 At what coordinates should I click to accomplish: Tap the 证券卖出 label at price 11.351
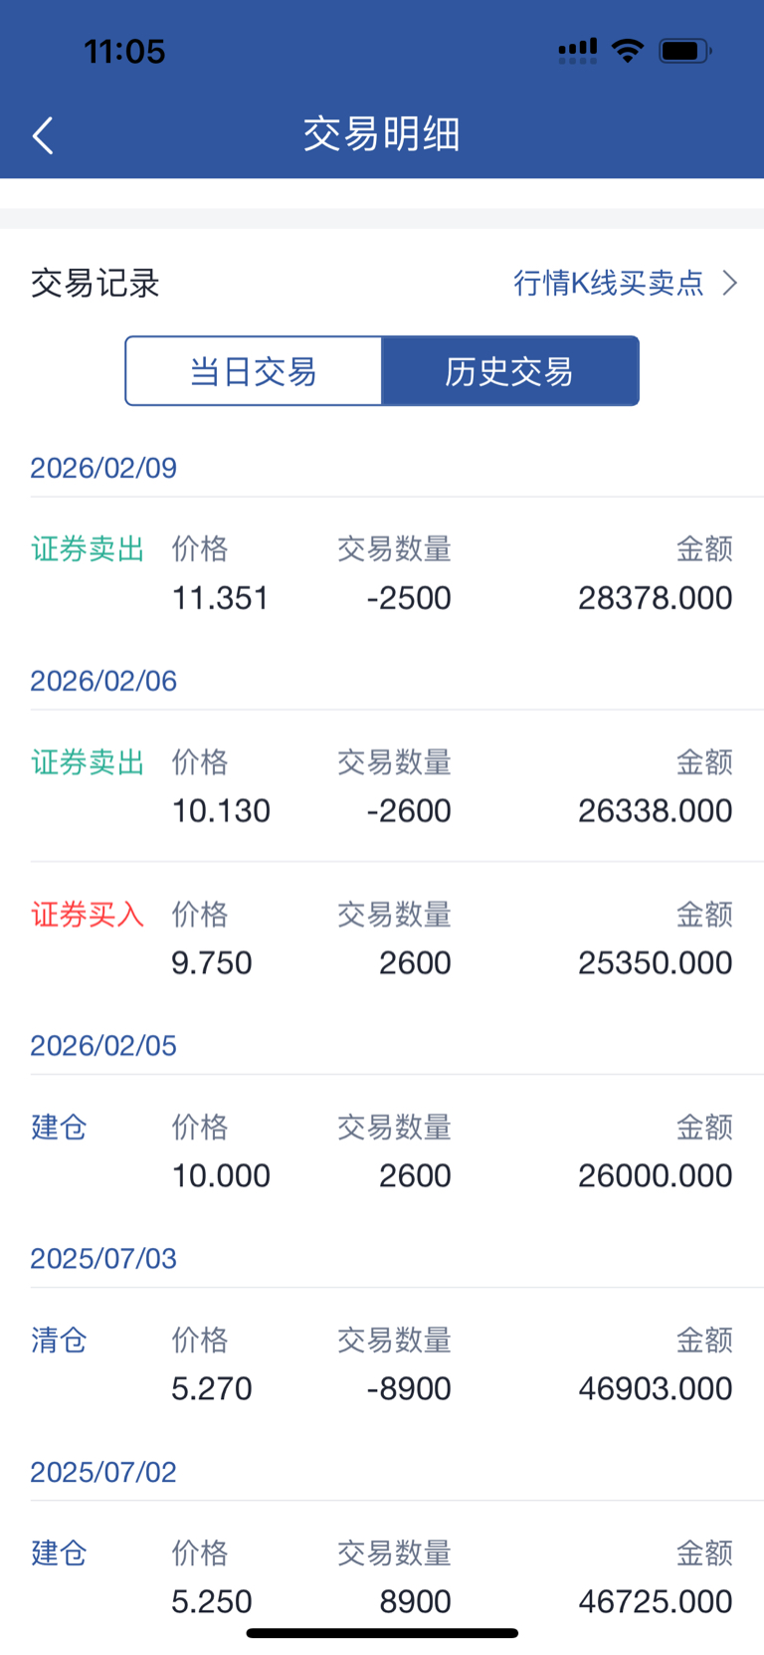click(x=88, y=548)
